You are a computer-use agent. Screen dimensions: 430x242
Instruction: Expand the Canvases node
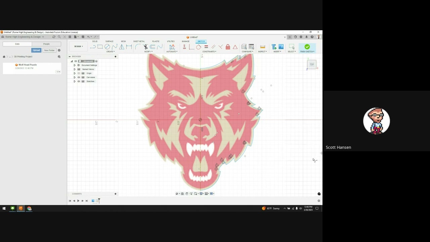click(x=75, y=77)
